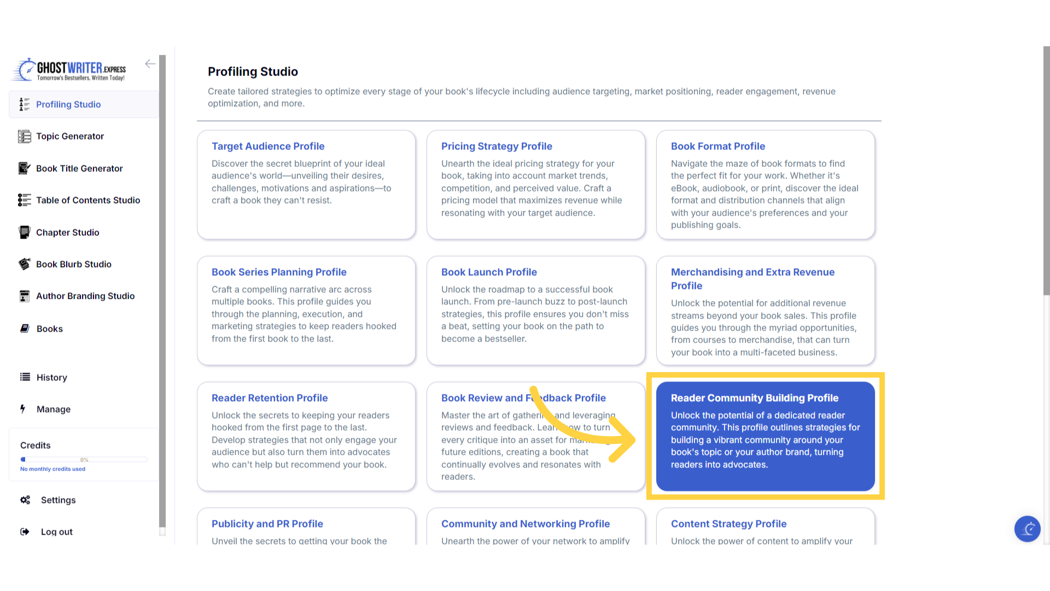Click the floating round chat button
The image size is (1050, 591).
(x=1027, y=529)
